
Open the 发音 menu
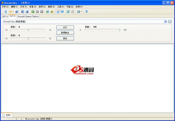pyautogui.click(x=33, y=7)
